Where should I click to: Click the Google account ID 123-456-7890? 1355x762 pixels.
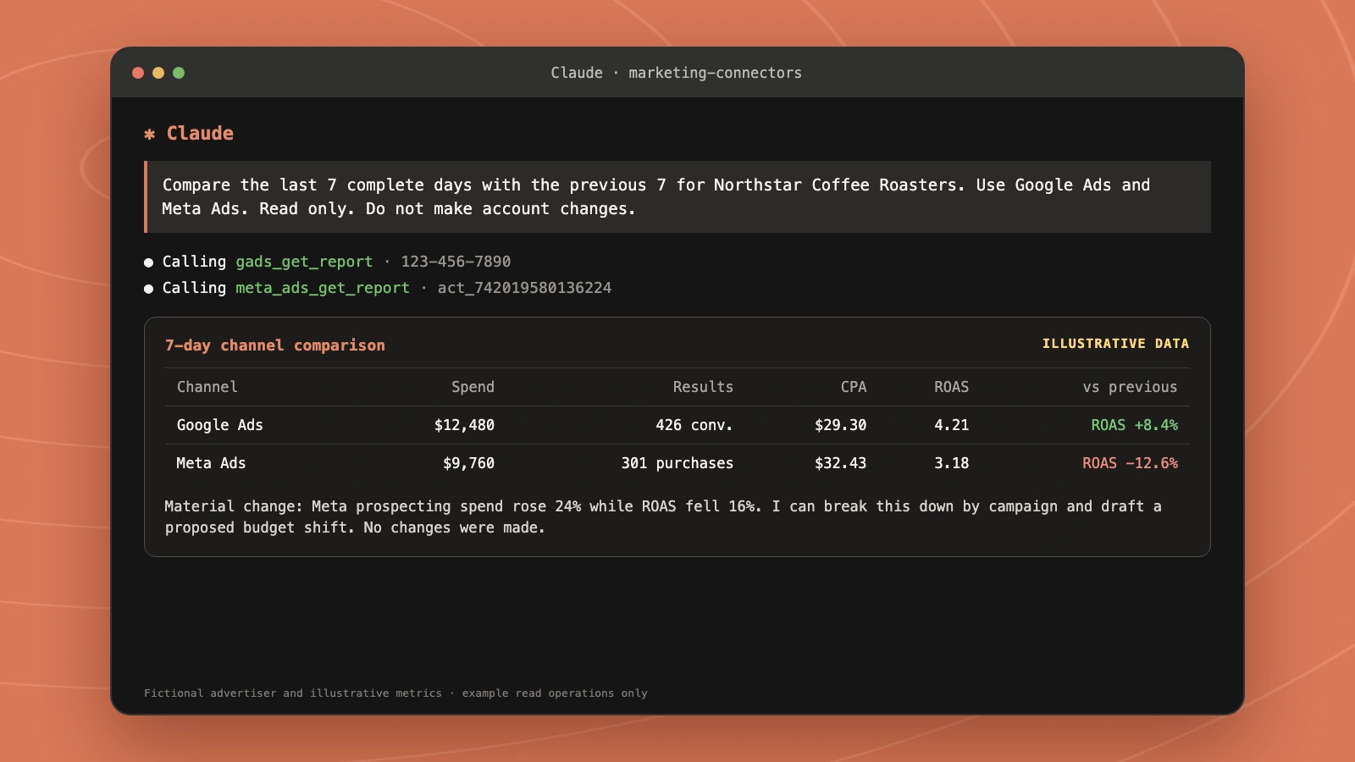click(x=456, y=262)
